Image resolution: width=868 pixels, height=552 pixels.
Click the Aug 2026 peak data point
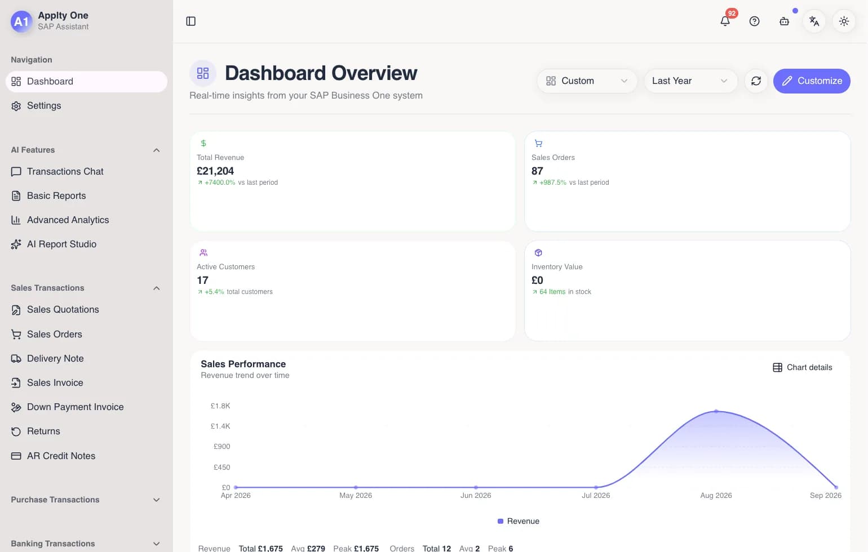tap(716, 411)
